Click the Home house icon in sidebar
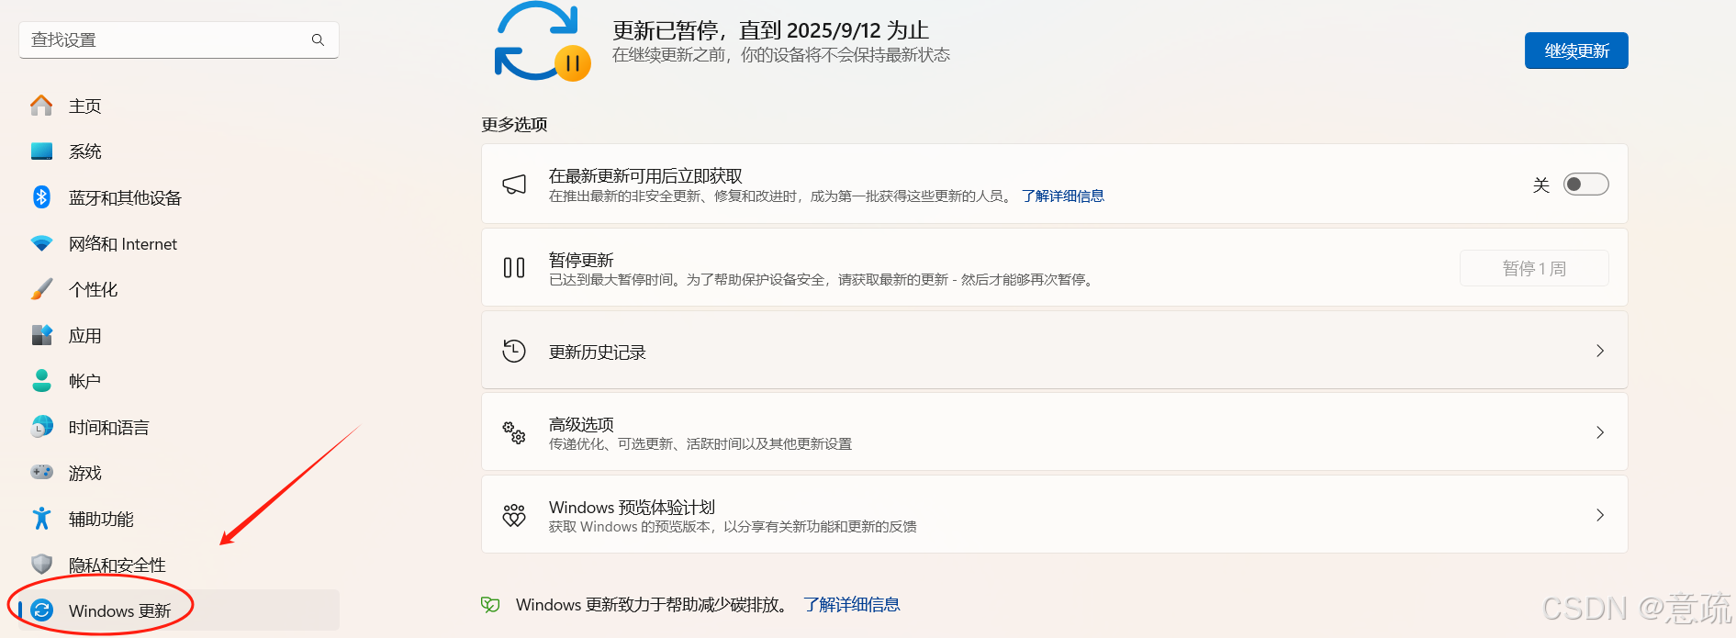The image size is (1736, 638). coord(41,106)
